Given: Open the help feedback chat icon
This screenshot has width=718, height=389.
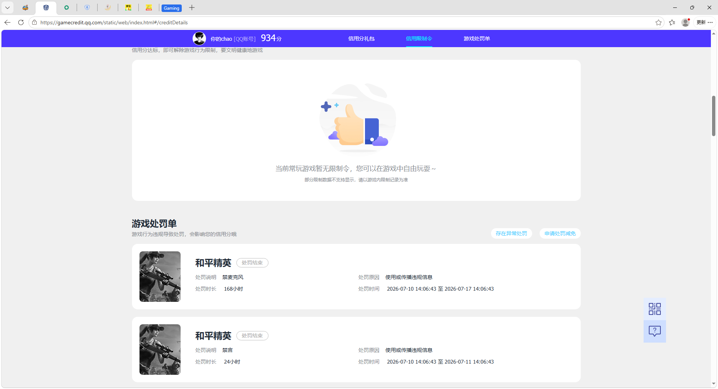Looking at the screenshot, I should 654,331.
